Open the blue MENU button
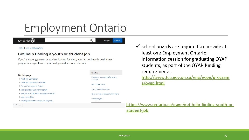 point(117,40)
